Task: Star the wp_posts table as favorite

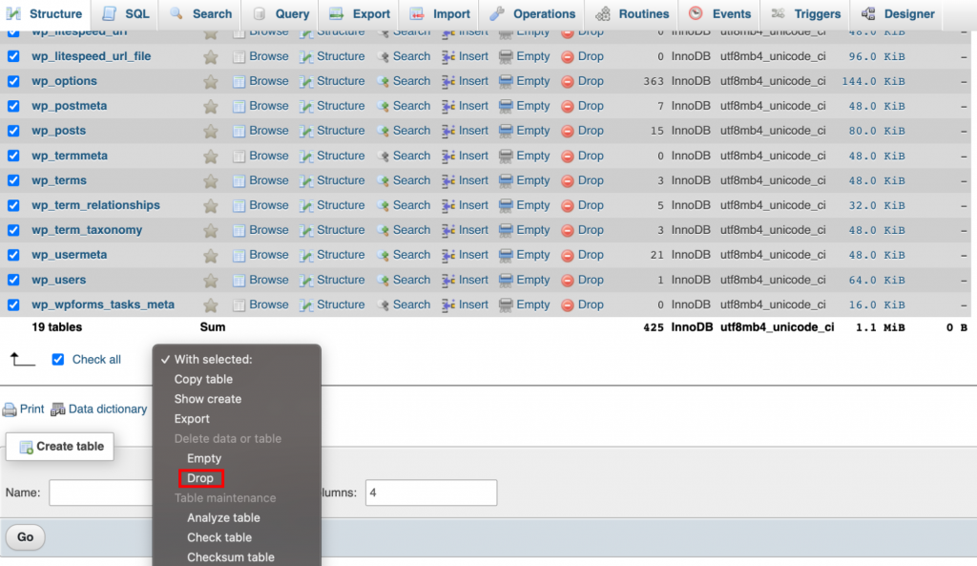Action: 211,132
